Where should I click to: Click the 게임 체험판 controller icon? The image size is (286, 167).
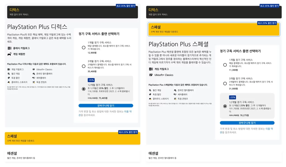(x=9, y=55)
